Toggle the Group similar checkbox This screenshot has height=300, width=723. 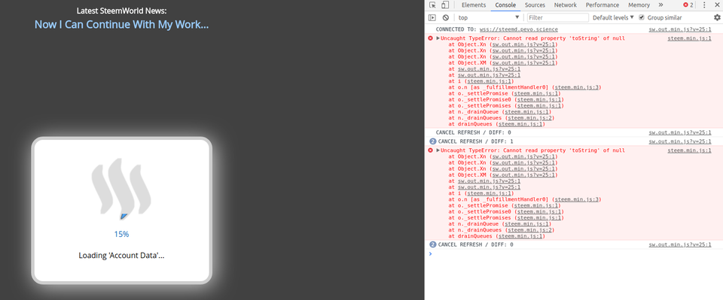pos(642,17)
